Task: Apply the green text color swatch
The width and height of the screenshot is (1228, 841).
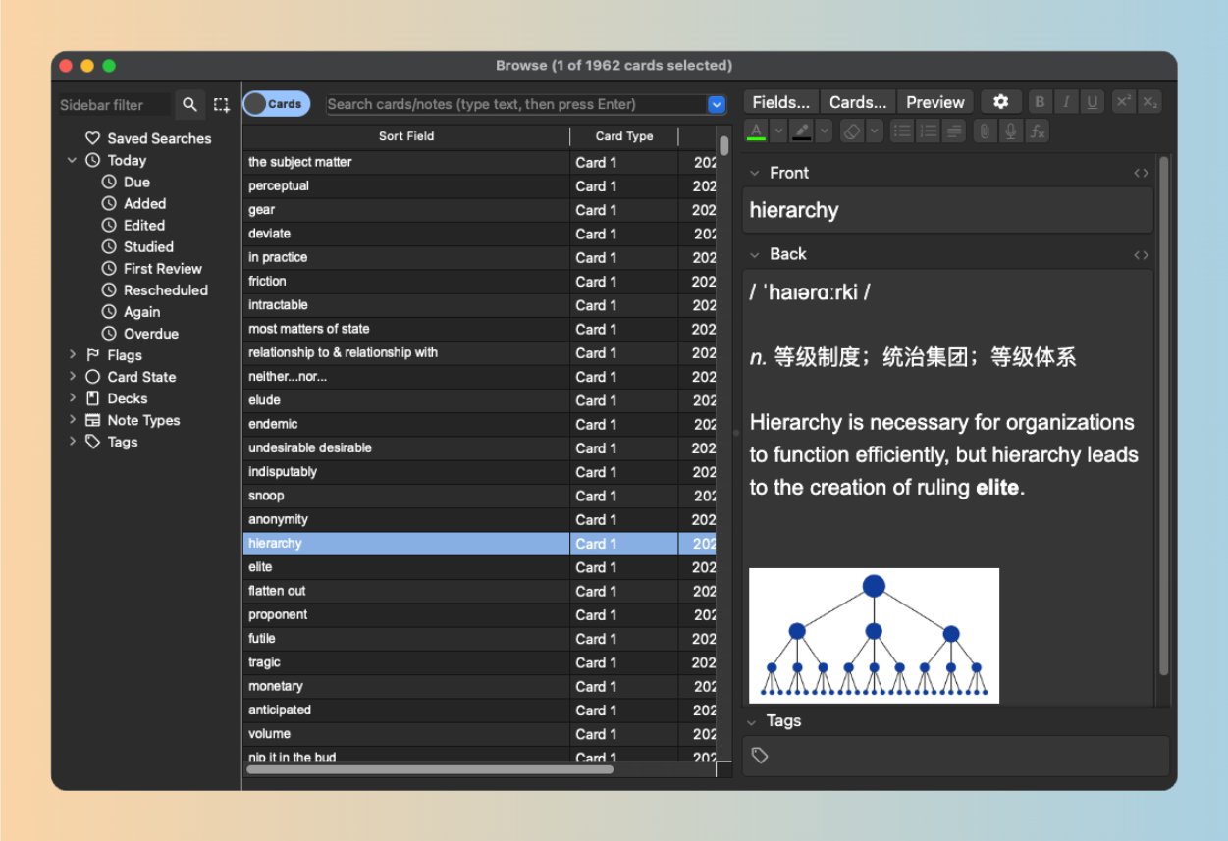Action: coord(756,131)
